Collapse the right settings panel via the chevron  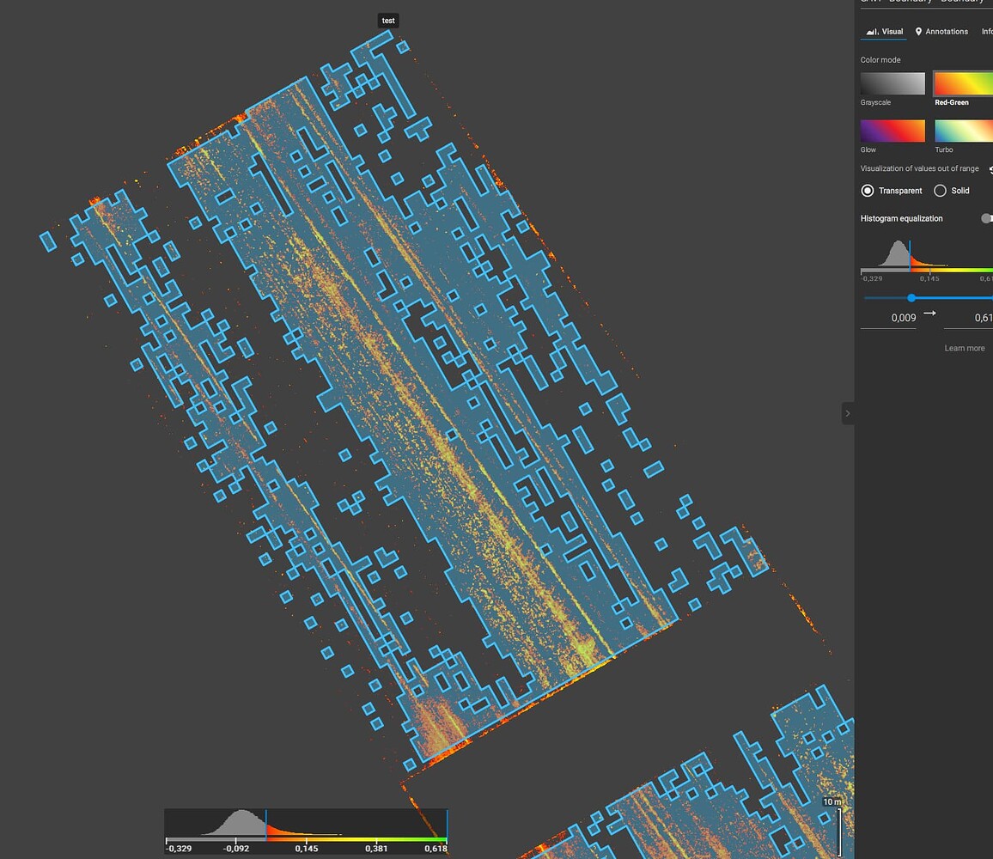pos(848,413)
